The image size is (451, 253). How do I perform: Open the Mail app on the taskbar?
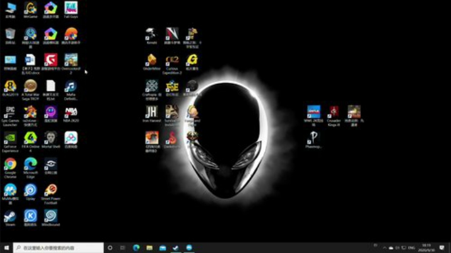[x=163, y=247]
